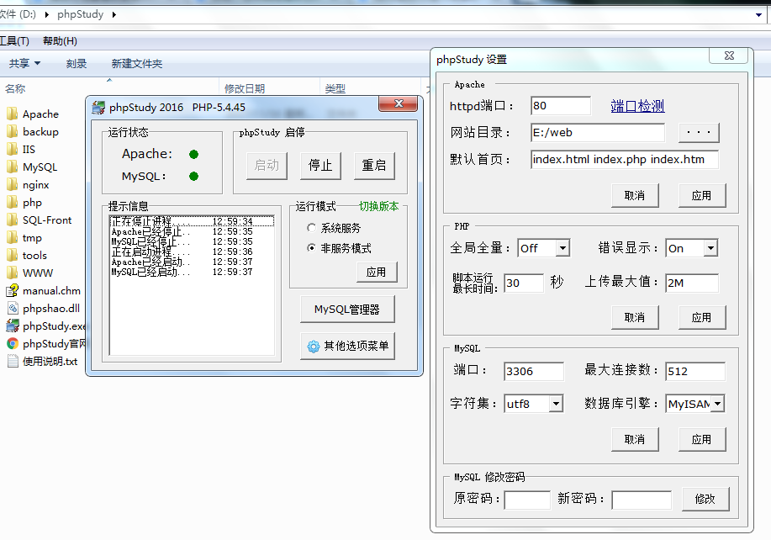Select the nginx folder icon
Screen dimensions: 771x540
tap(13, 185)
